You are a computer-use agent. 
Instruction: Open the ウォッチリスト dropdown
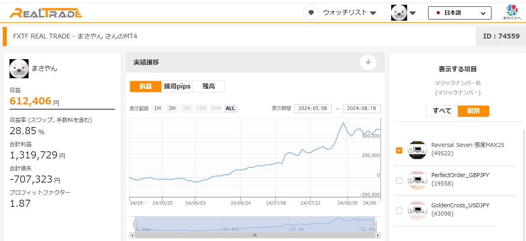coord(349,13)
